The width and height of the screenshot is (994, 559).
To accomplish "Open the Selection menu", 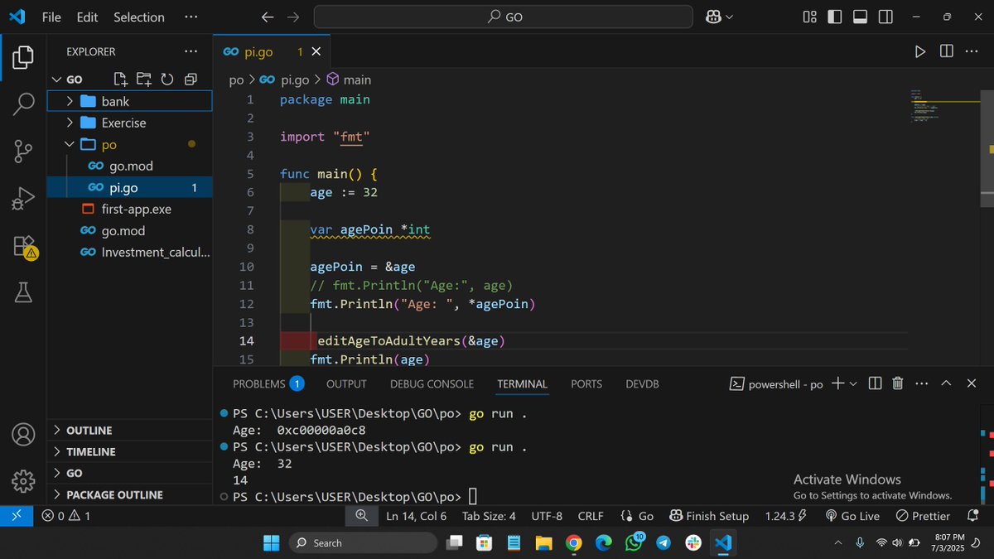I will tap(138, 17).
